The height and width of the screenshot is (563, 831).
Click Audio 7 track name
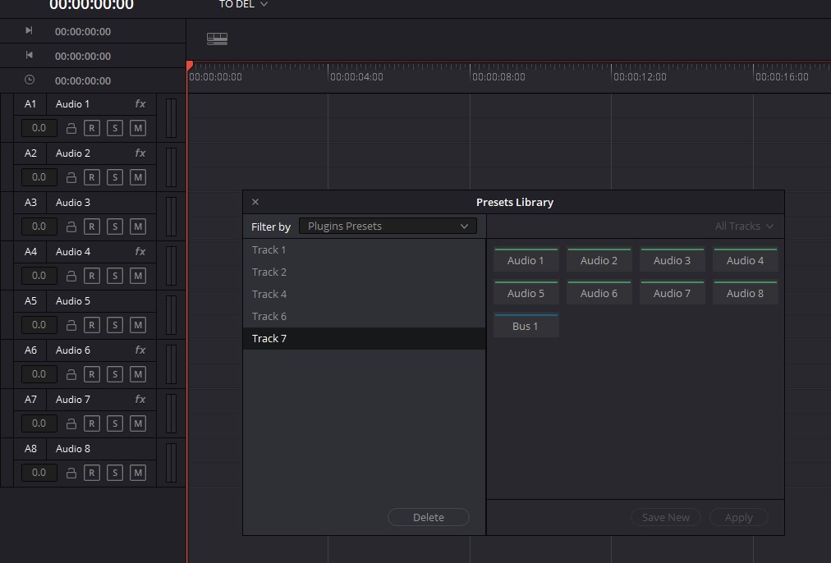tap(73, 400)
